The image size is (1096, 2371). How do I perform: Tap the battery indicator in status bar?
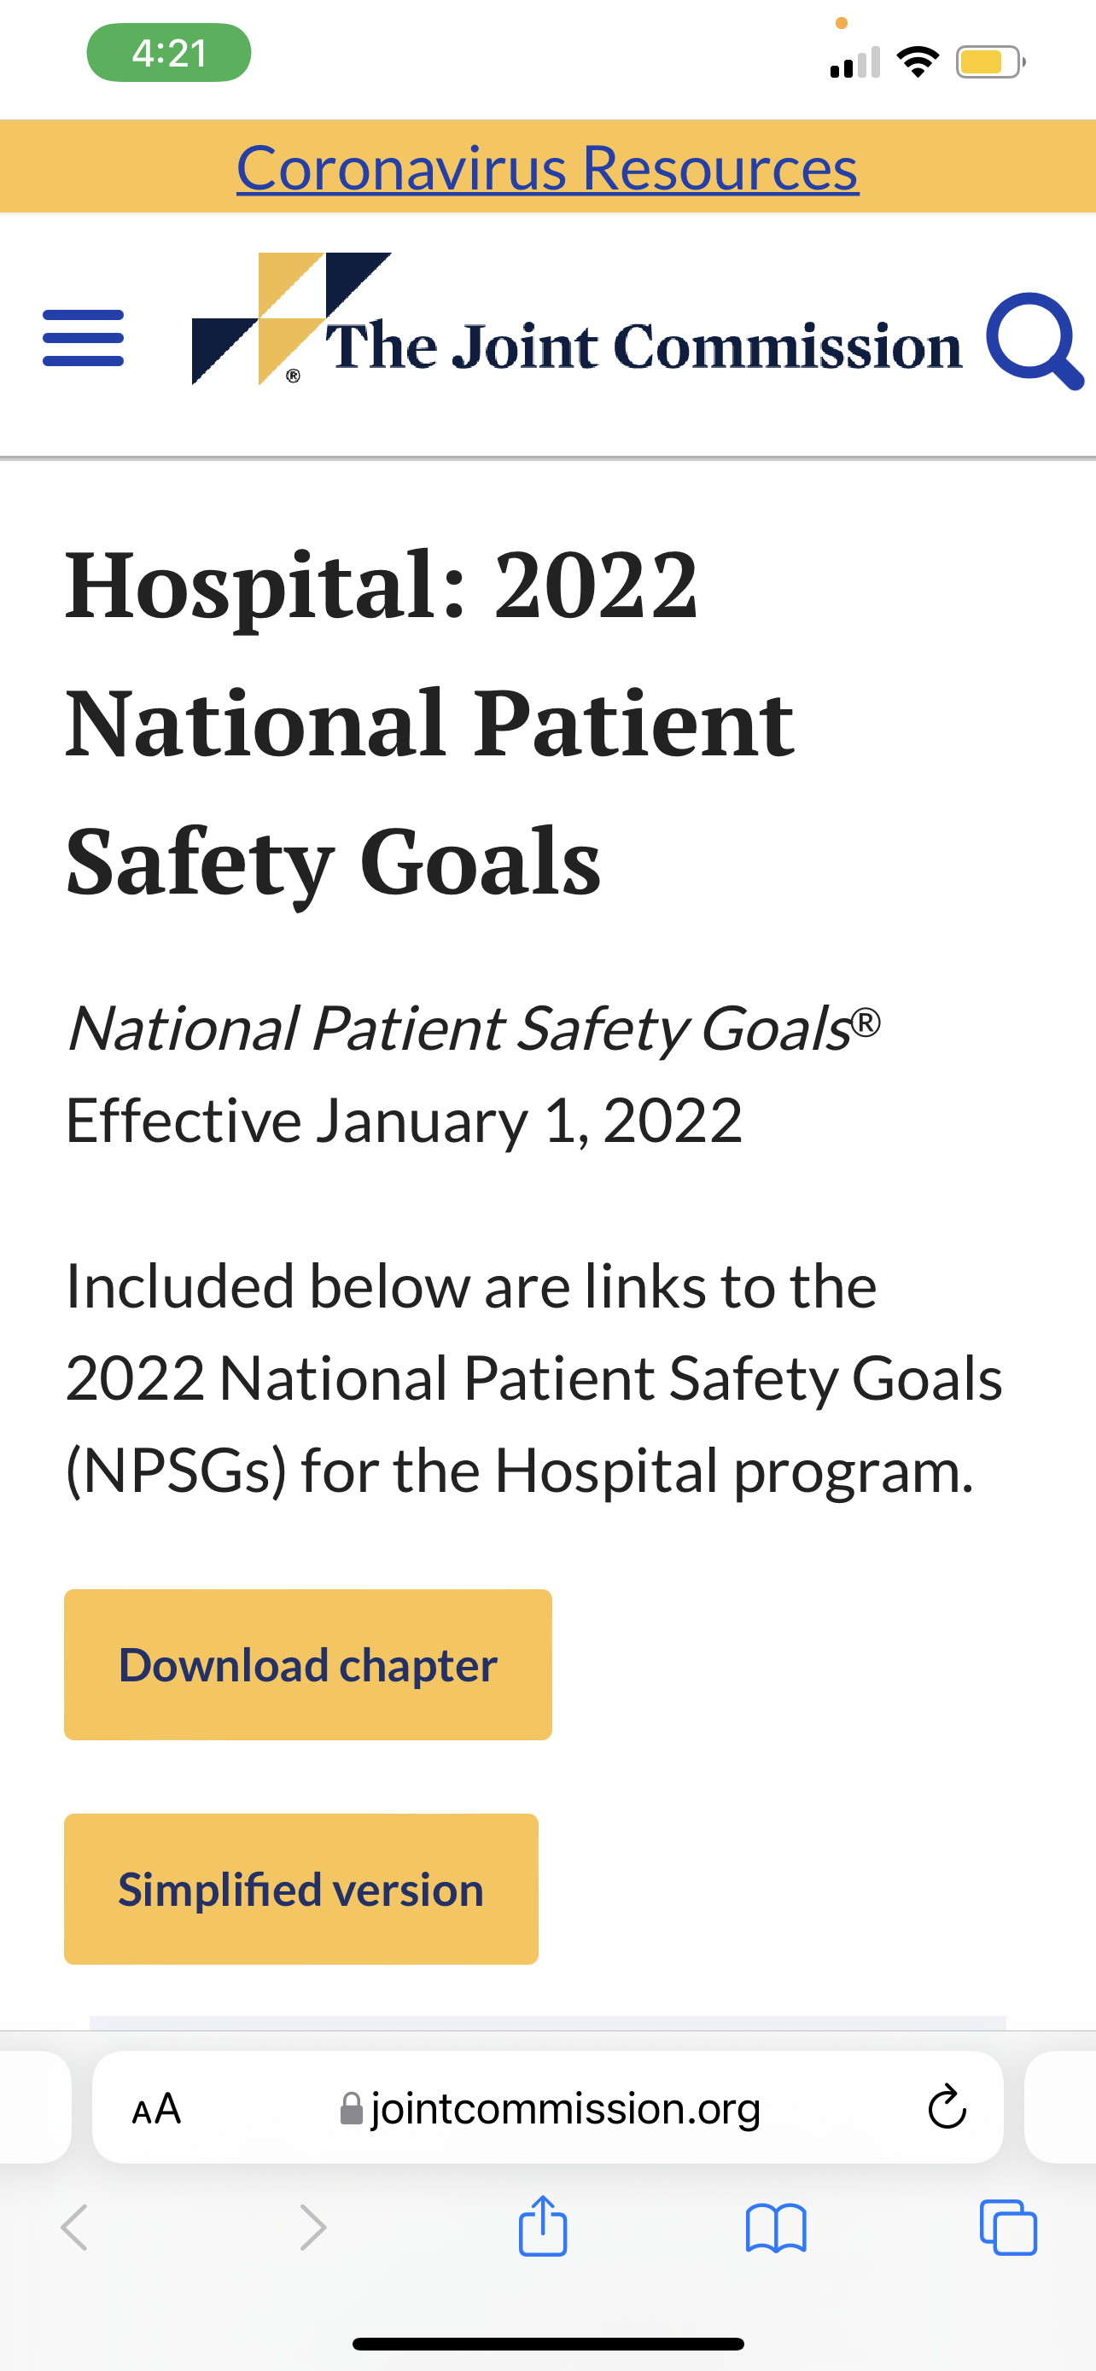click(990, 62)
